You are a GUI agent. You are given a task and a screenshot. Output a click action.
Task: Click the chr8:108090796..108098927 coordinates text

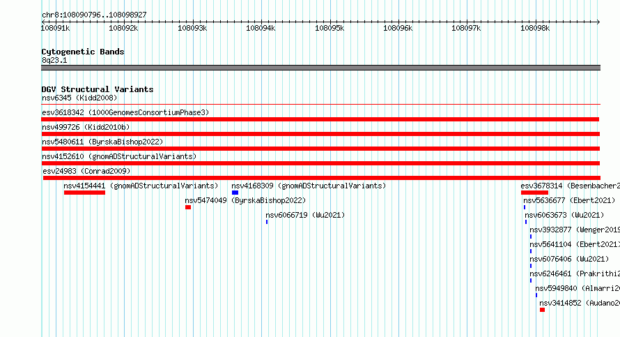pyautogui.click(x=94, y=15)
